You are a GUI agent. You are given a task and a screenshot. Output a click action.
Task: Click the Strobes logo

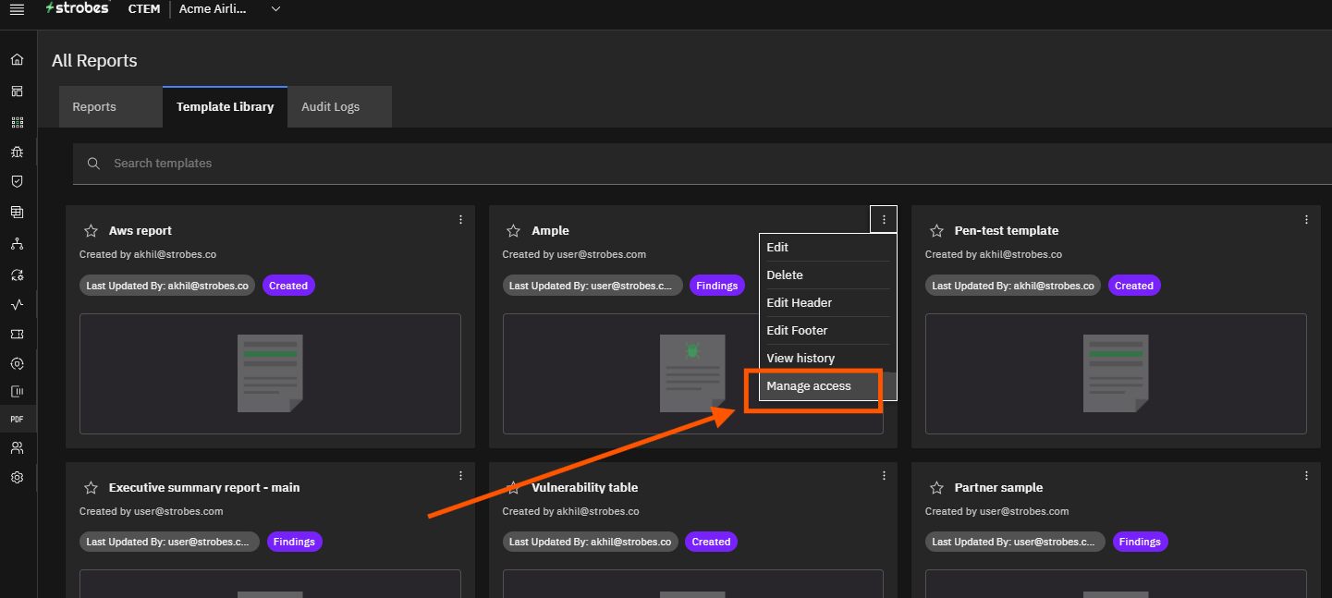pos(77,8)
